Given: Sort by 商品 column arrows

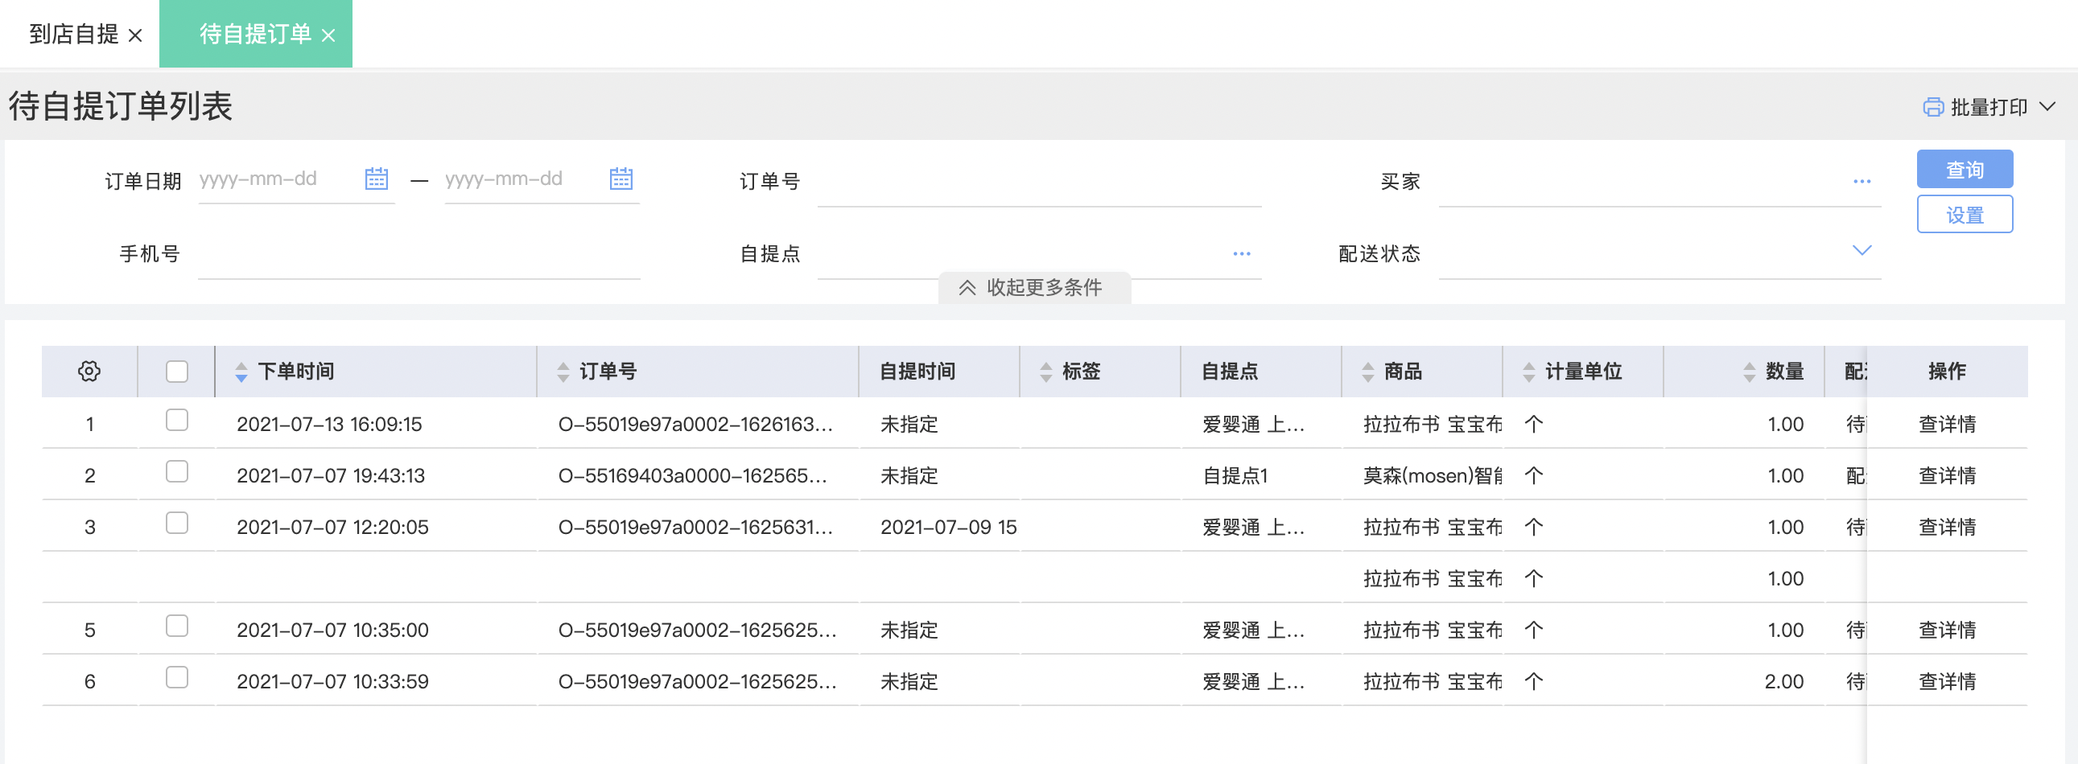Looking at the screenshot, I should [1368, 372].
